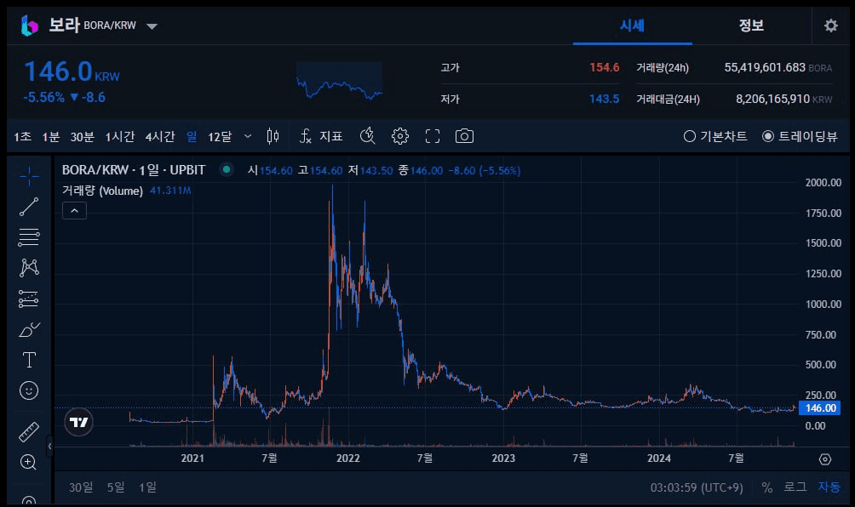Click the 146.00 current price label on axis
The height and width of the screenshot is (507, 855).
(x=819, y=407)
